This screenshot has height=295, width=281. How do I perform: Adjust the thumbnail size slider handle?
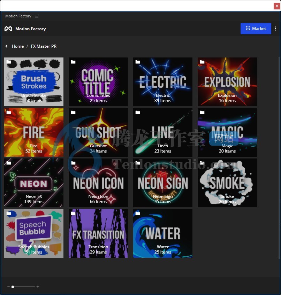(x=13, y=287)
